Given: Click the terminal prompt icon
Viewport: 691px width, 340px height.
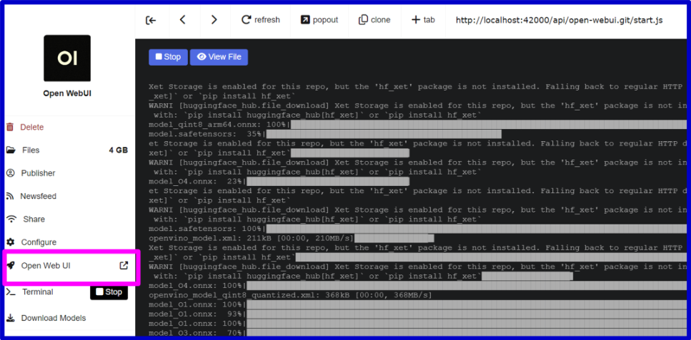Looking at the screenshot, I should (x=11, y=292).
